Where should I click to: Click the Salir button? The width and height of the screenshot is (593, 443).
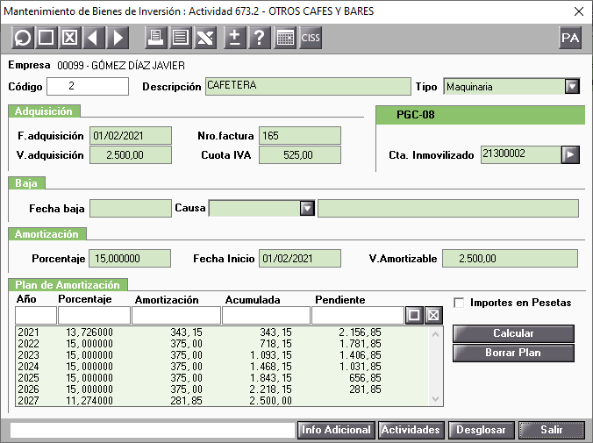point(552,430)
